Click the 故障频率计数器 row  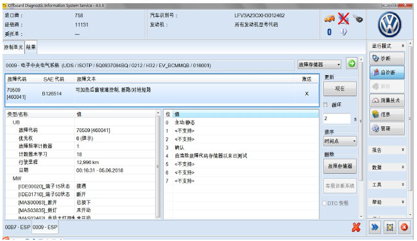(80, 146)
